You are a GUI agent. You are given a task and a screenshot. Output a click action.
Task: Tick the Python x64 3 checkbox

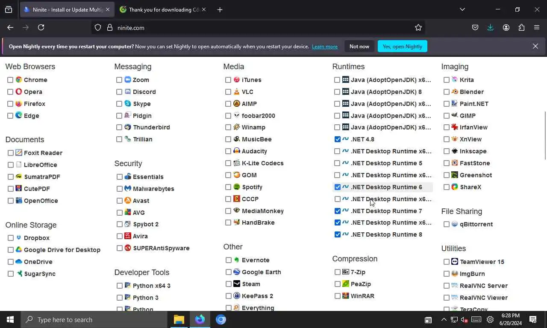(x=120, y=286)
